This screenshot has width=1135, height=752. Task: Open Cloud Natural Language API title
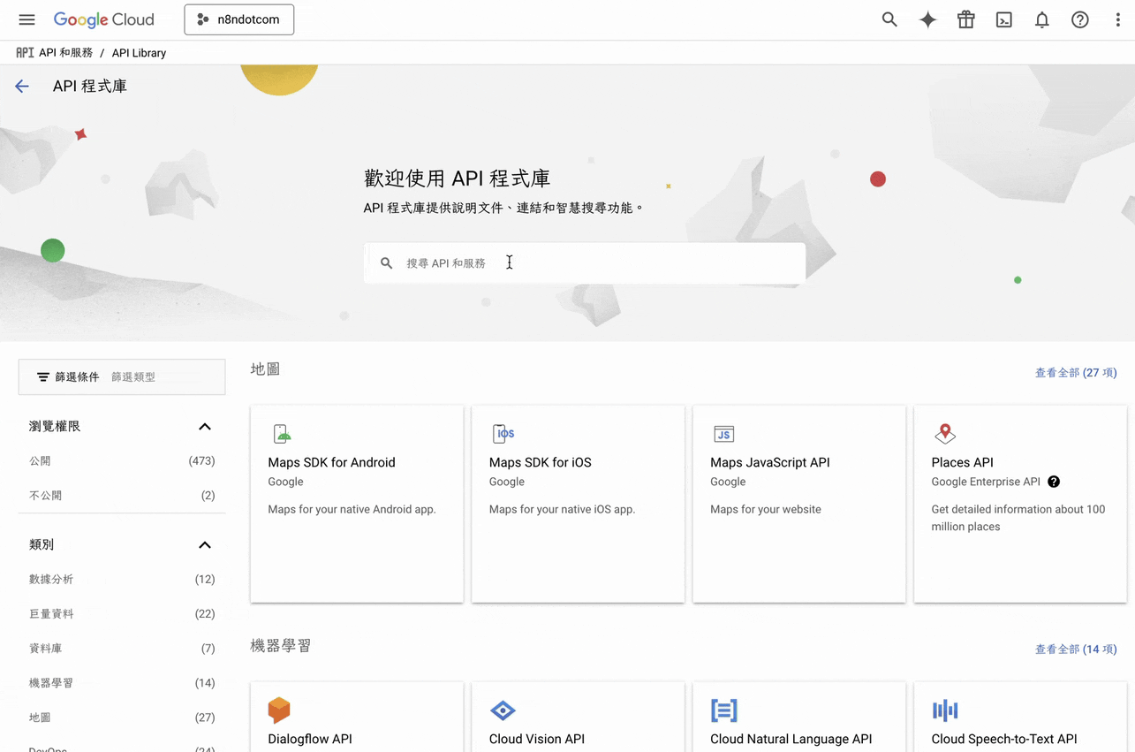791,739
